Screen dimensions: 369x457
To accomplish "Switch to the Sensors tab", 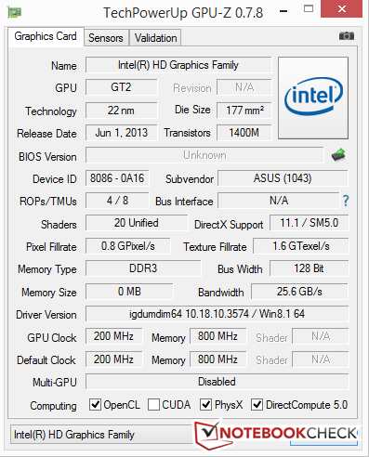I will coord(106,38).
